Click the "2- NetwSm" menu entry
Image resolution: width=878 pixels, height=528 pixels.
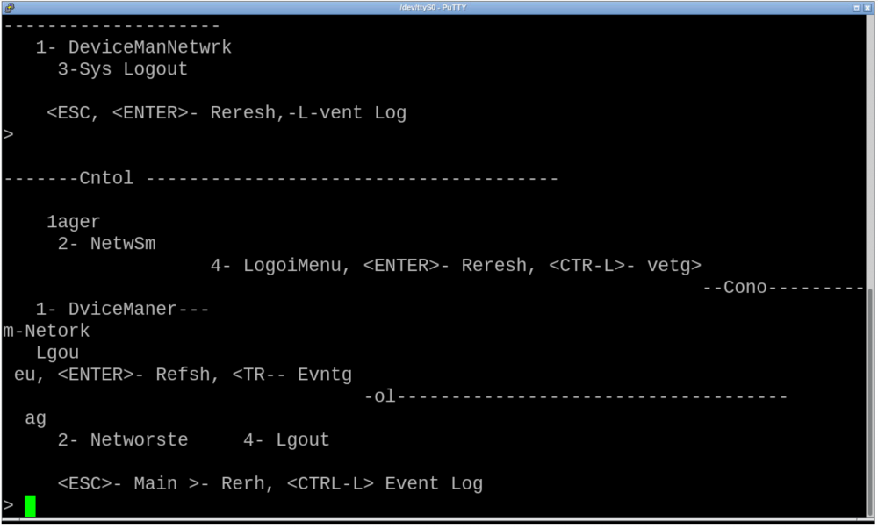pyautogui.click(x=106, y=243)
